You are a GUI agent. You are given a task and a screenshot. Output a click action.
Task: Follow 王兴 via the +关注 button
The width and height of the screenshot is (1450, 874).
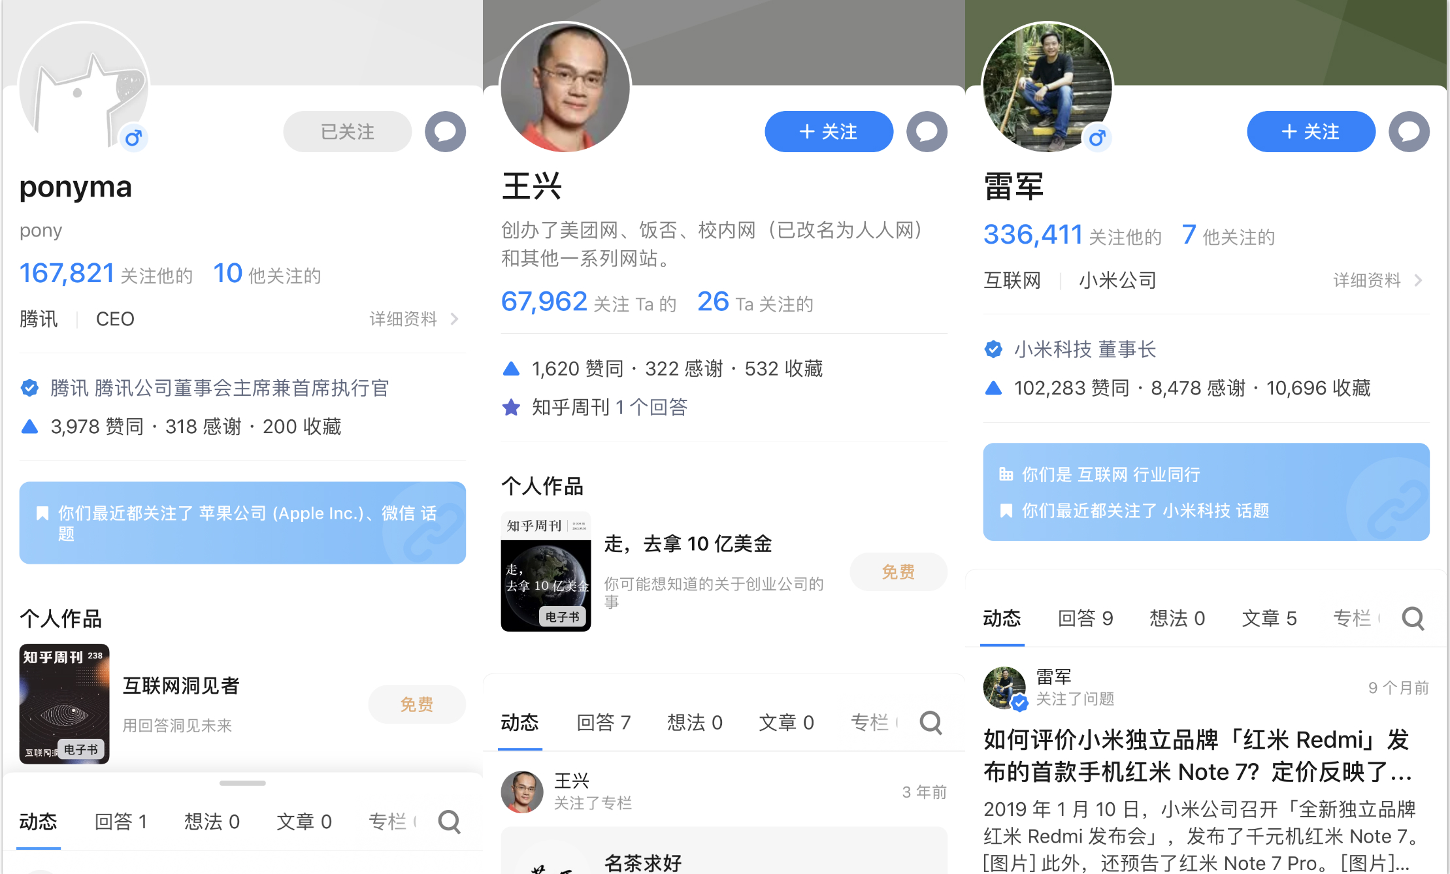tap(829, 131)
